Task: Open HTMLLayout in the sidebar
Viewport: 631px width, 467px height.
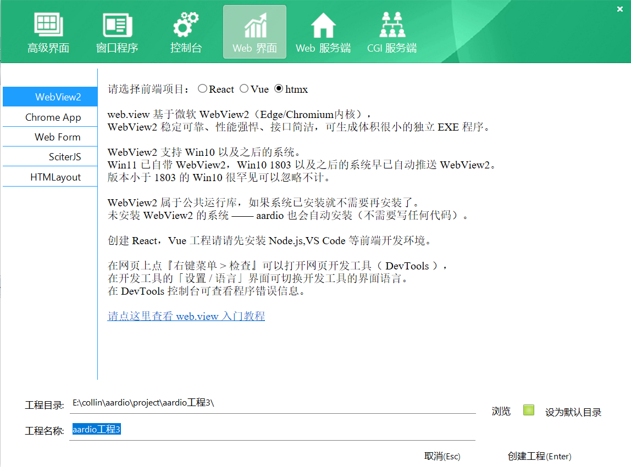Action: (x=50, y=177)
